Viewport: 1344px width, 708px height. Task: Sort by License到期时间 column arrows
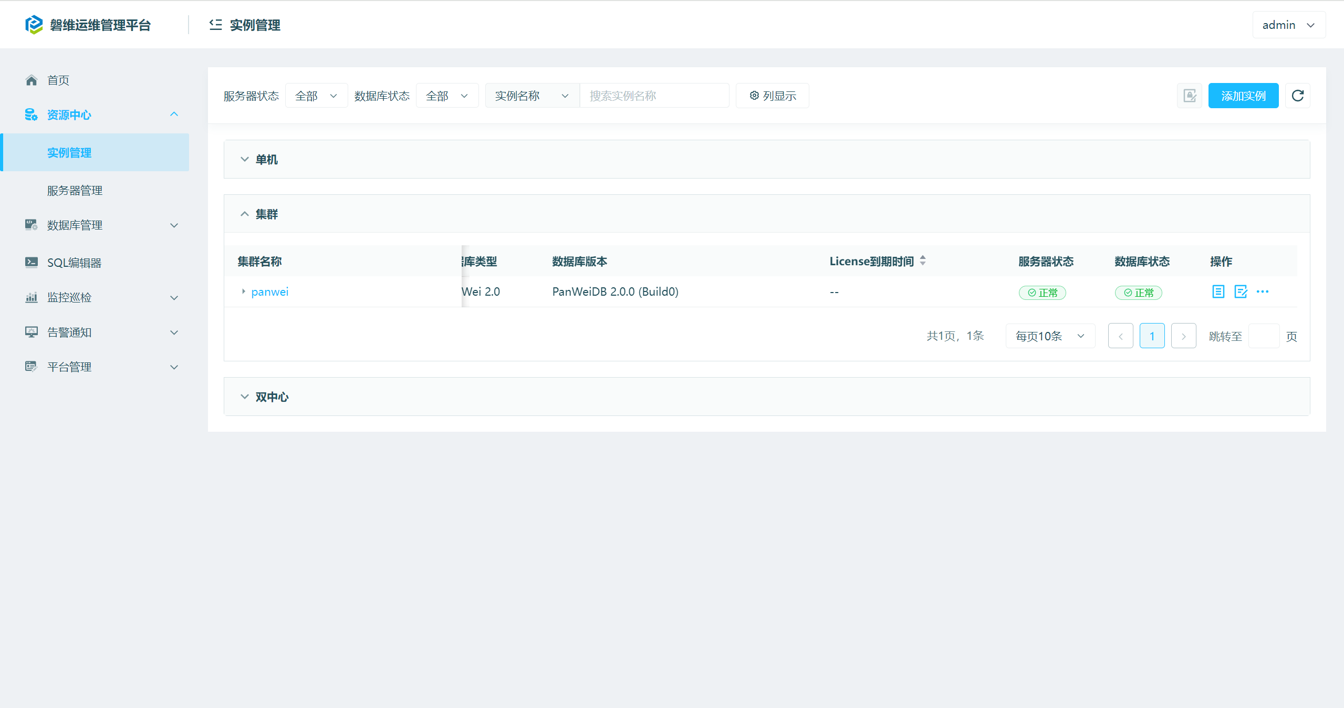click(x=923, y=261)
